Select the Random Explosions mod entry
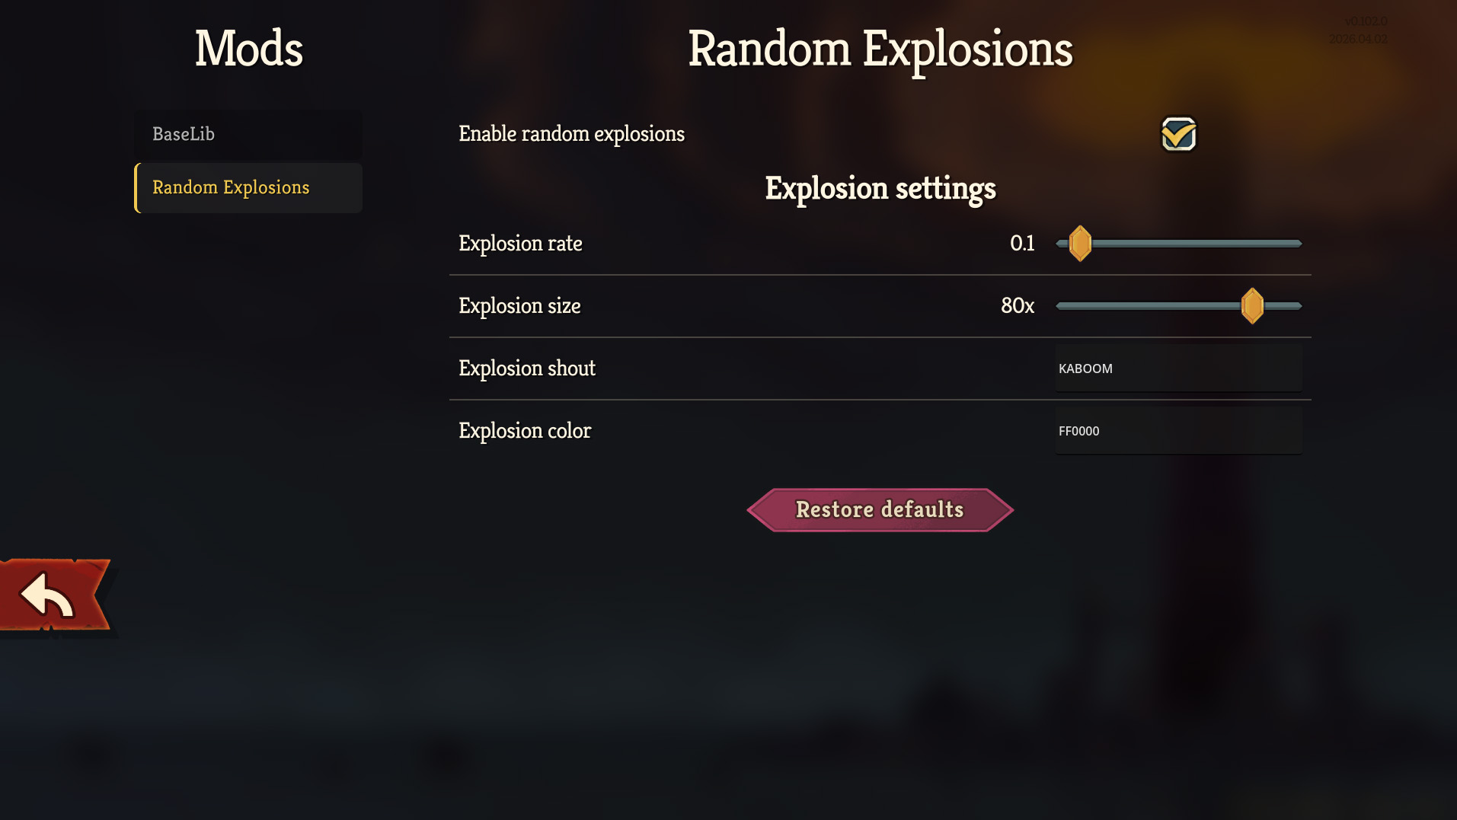Viewport: 1457px width, 820px height. click(x=231, y=187)
